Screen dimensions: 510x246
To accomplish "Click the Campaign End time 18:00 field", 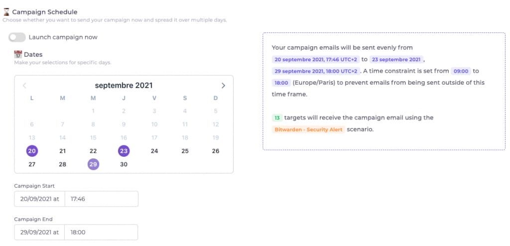I will (x=101, y=232).
